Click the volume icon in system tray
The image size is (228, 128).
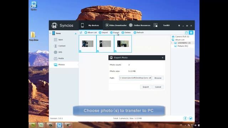(x=196, y=125)
